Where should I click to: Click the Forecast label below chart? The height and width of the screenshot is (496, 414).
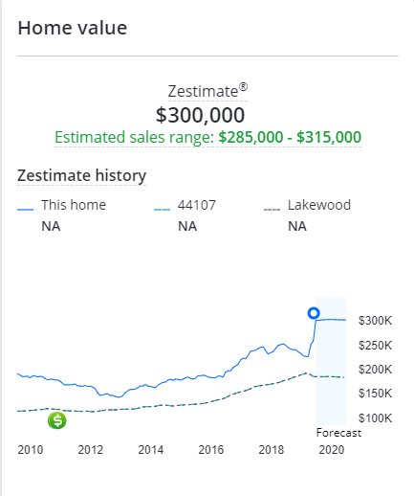(338, 433)
